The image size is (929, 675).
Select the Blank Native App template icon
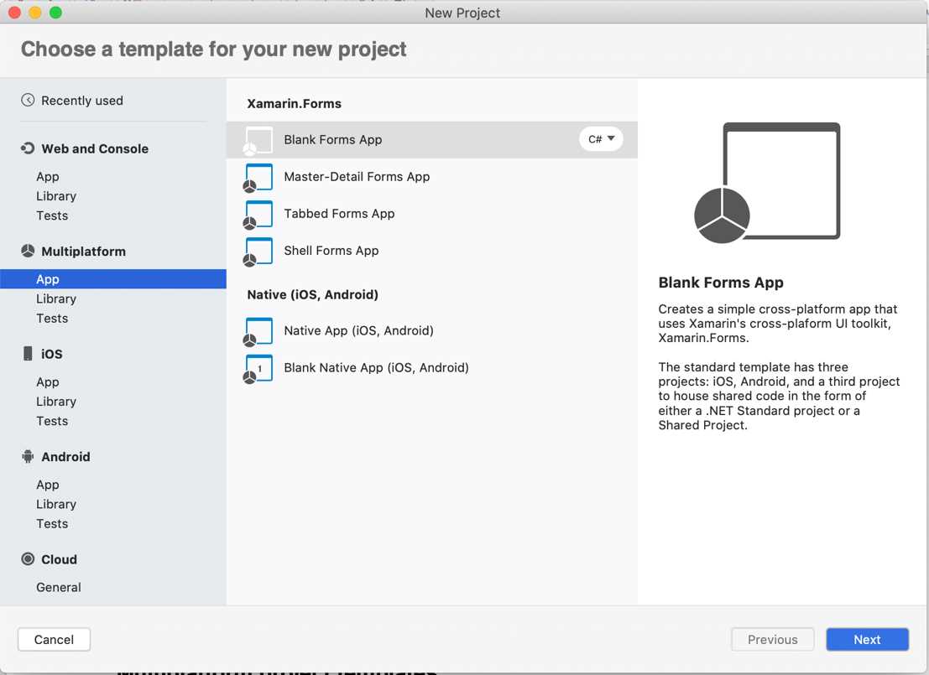pos(258,368)
